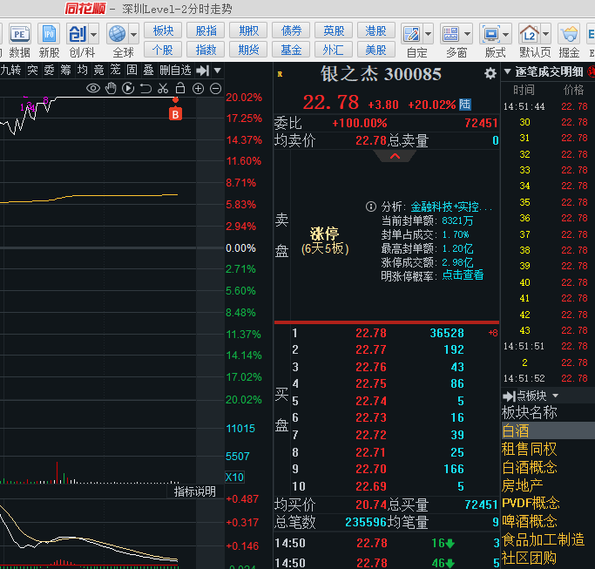Click the 指标说明 button
Viewport: 595px width, 569px height.
click(x=194, y=491)
